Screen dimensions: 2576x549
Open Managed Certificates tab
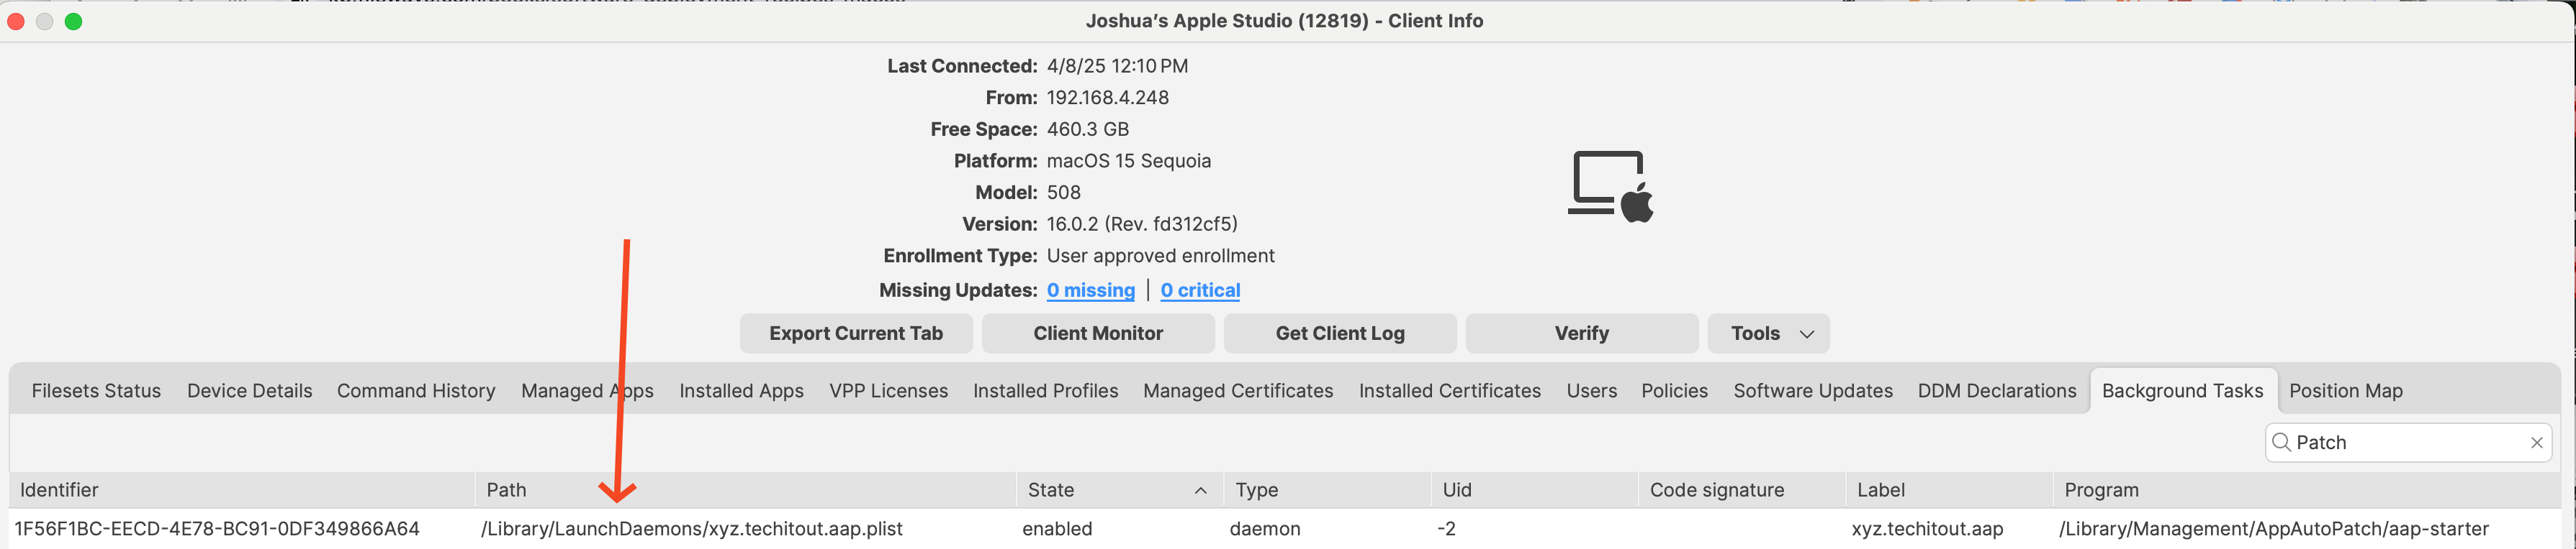click(x=1238, y=392)
